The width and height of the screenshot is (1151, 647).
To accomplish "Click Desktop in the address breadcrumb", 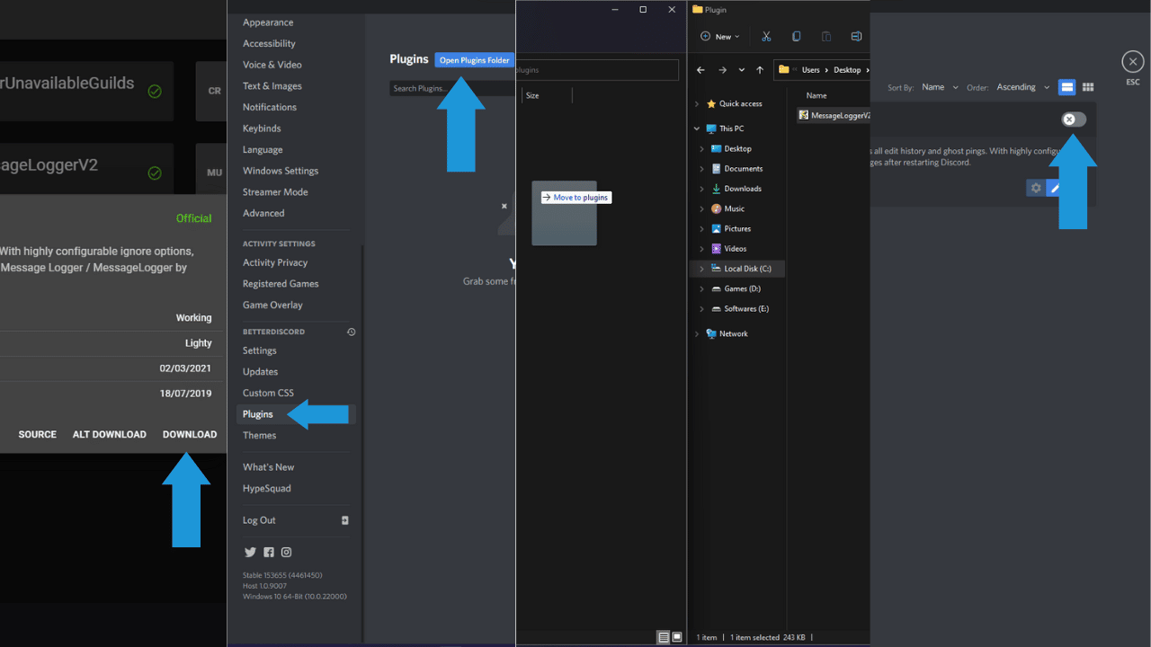I will coord(847,70).
